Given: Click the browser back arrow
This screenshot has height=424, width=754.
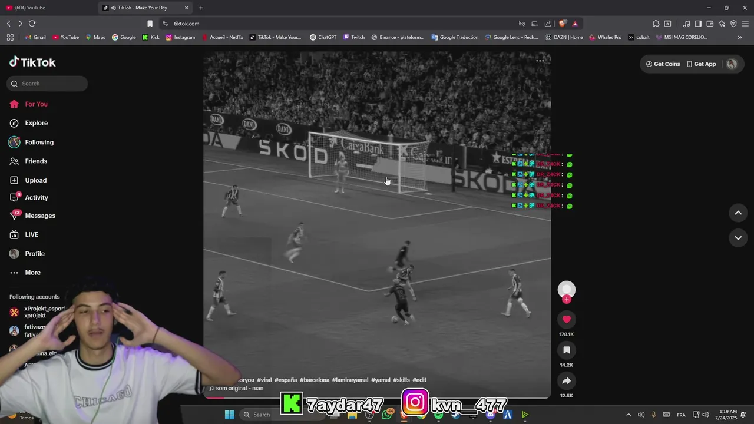Looking at the screenshot, I should 9,24.
